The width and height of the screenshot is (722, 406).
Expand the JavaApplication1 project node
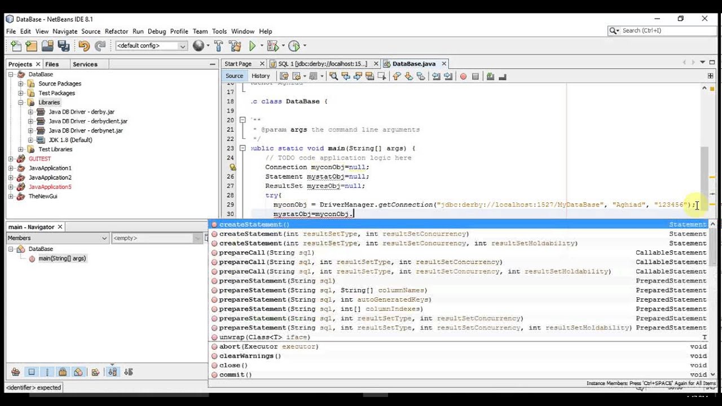click(11, 168)
